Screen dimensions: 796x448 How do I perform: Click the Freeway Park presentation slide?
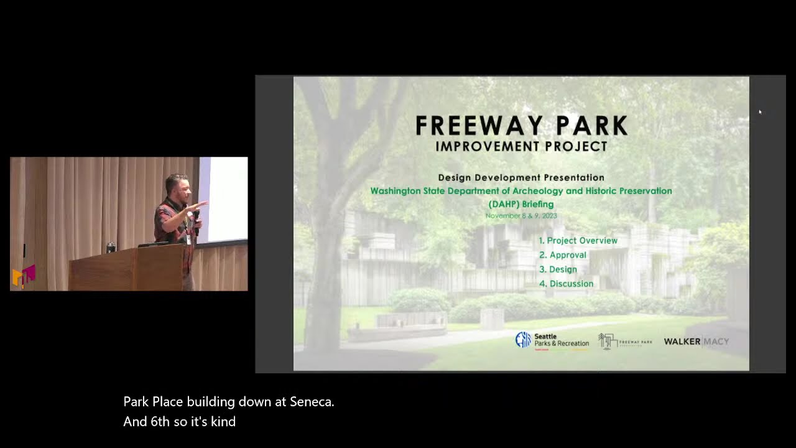click(x=521, y=224)
